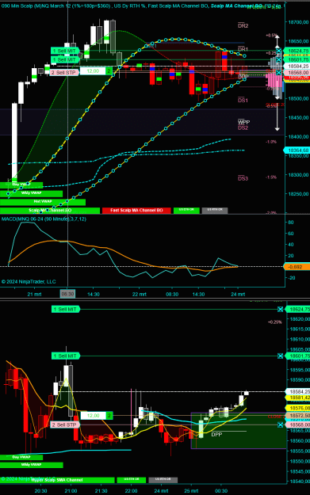Click the '21 mrt' date label on time axis

34,294
